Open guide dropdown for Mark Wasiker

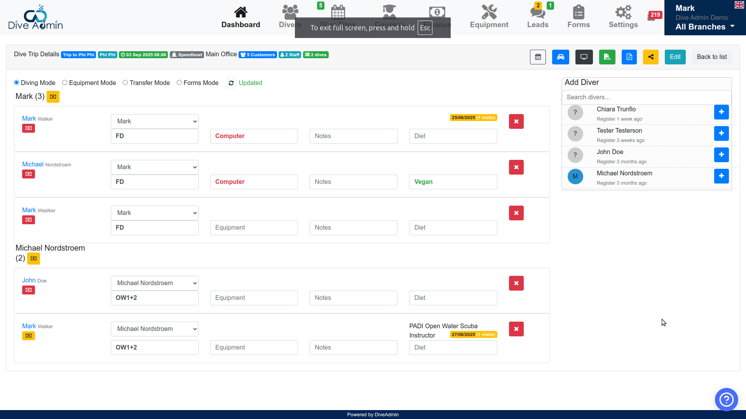[154, 213]
